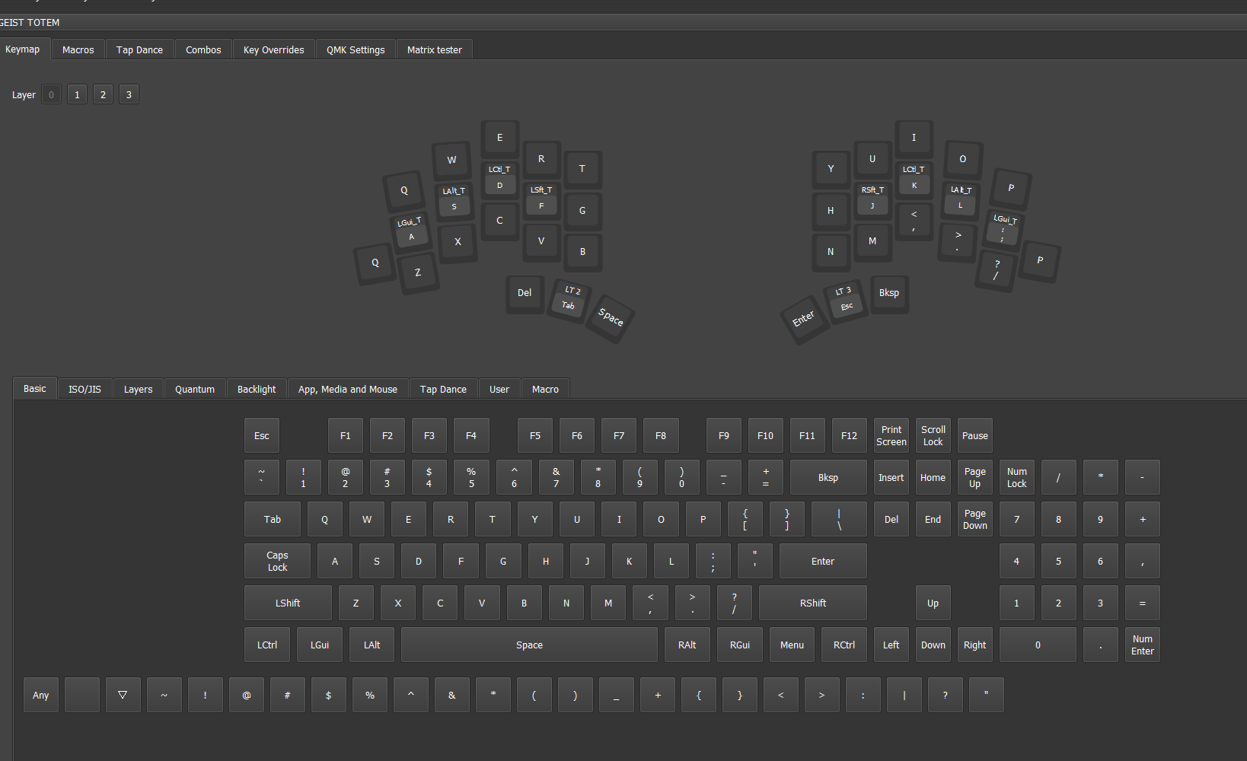This screenshot has height=761, width=1247.
Task: Select the LGui_T A home-row key
Action: [410, 231]
